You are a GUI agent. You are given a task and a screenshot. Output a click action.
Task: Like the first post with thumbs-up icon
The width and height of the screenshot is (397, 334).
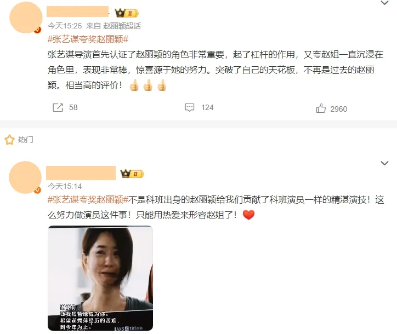point(321,108)
